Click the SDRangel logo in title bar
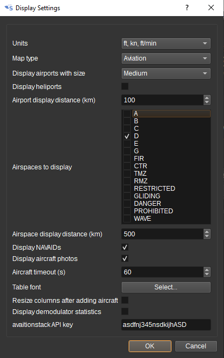 point(9,8)
